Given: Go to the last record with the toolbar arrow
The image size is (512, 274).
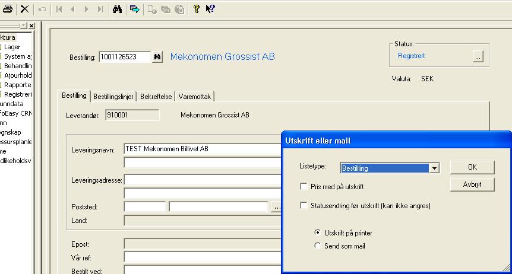Looking at the screenshot, I should pos(100,9).
